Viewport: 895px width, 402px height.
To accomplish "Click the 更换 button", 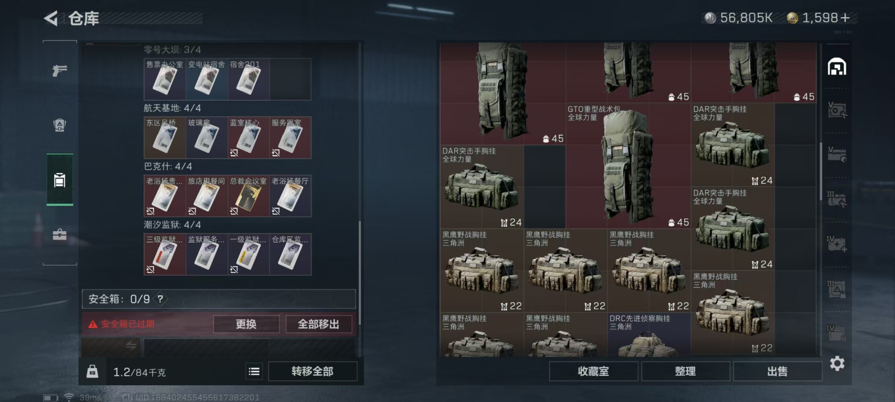I will pos(246,324).
